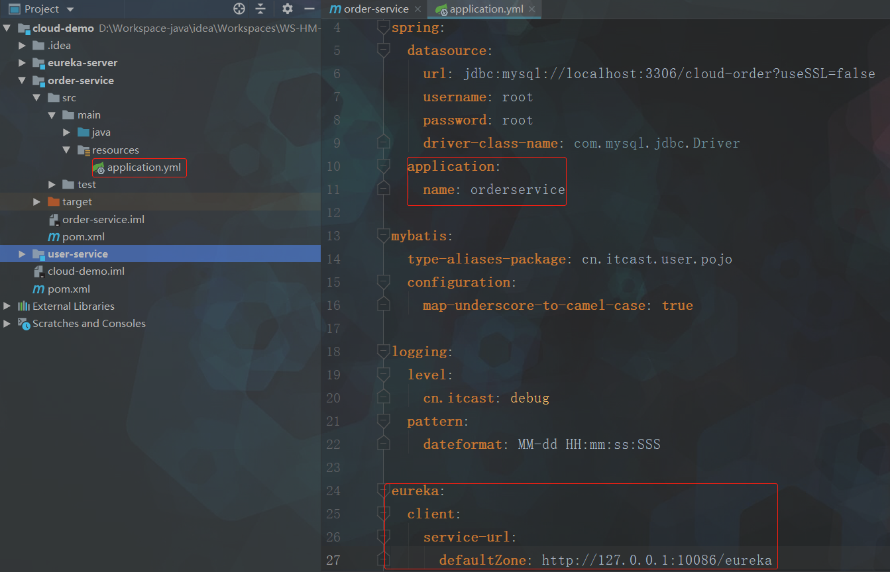Collapse the resources folder
890x572 pixels.
[66, 150]
